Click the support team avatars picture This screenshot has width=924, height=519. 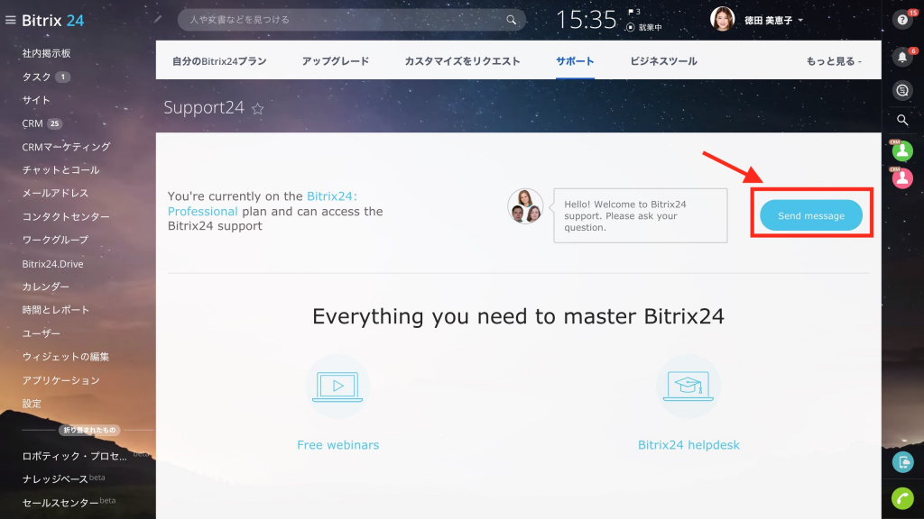click(525, 206)
